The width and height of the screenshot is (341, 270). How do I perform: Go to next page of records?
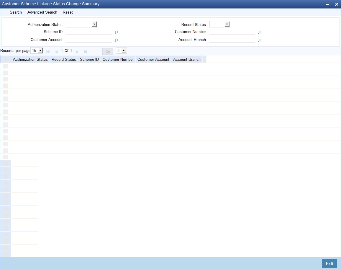click(x=77, y=52)
